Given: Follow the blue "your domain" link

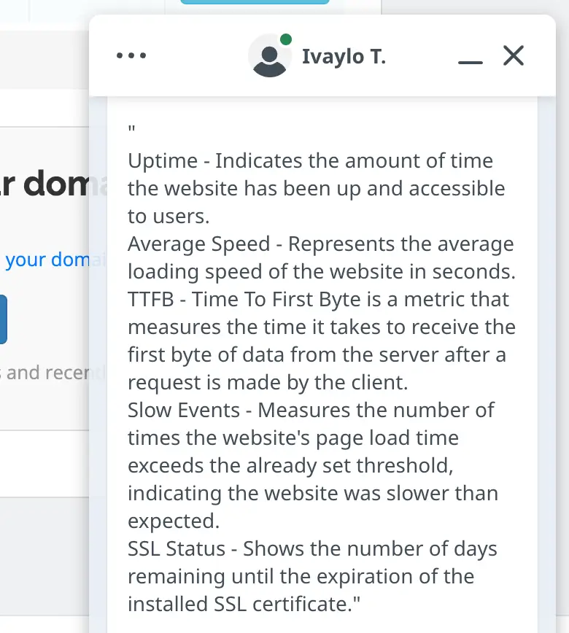Looking at the screenshot, I should [x=47, y=260].
